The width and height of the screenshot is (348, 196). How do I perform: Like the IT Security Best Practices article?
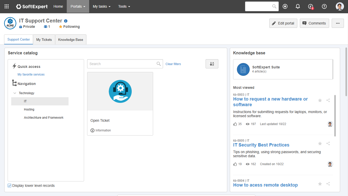click(235, 164)
